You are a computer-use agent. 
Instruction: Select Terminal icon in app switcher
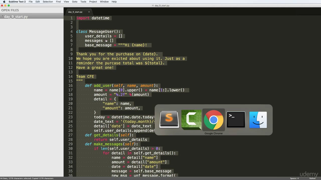236,120
